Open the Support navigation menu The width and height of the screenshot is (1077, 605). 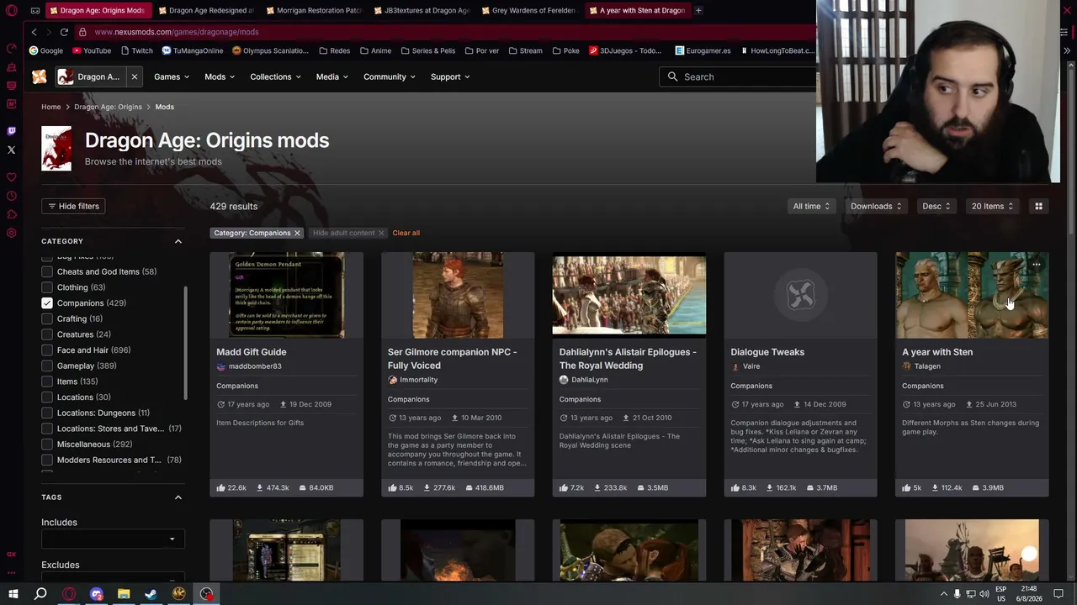(450, 76)
